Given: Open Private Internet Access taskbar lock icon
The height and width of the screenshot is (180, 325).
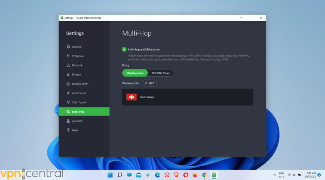Looking at the screenshot, I should pyautogui.click(x=214, y=175).
